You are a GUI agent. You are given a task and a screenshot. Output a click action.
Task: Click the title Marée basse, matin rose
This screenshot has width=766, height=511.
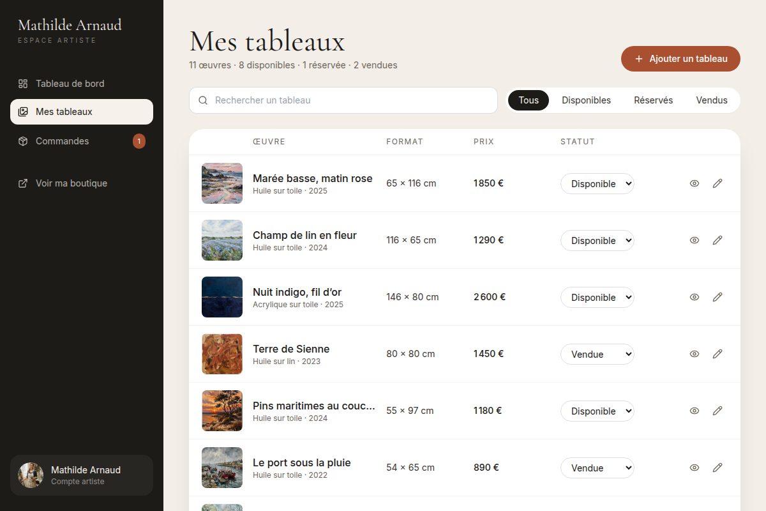click(x=313, y=179)
